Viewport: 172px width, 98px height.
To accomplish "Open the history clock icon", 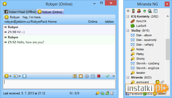I will point(81,76).
